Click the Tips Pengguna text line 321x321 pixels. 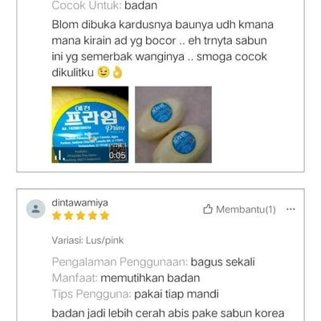tap(135, 294)
